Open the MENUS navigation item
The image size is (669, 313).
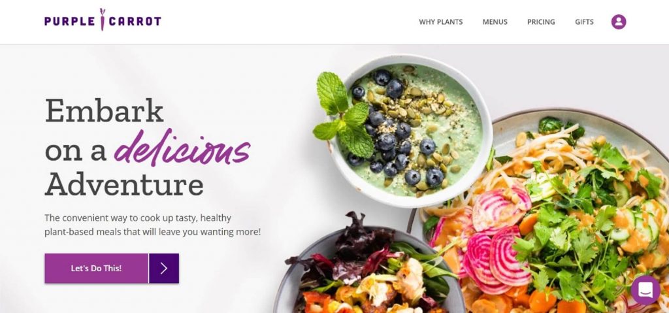point(495,22)
